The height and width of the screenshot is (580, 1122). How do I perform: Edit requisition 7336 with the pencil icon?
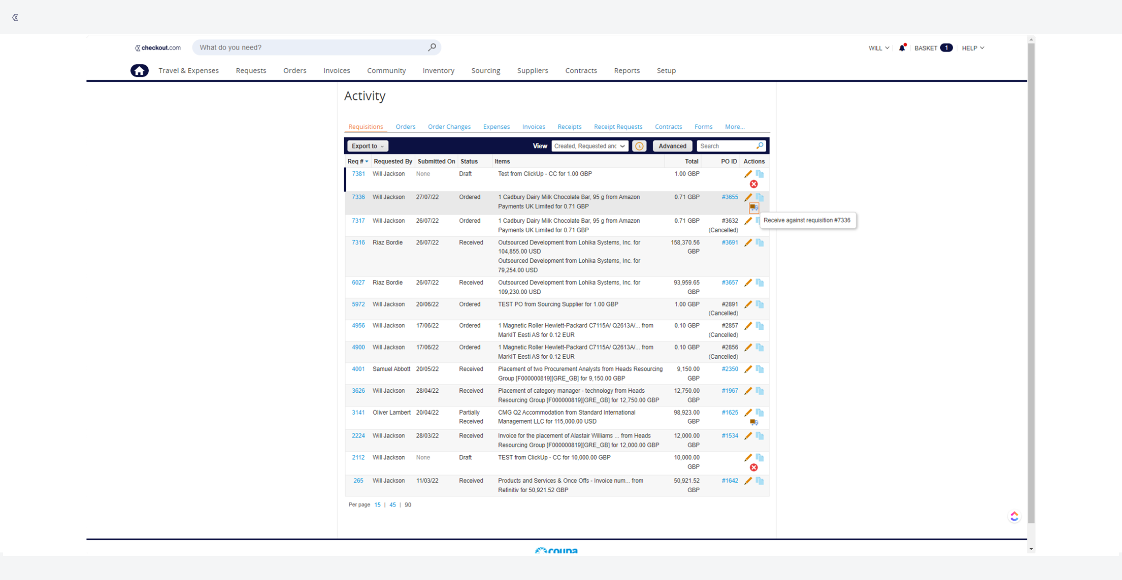(748, 197)
